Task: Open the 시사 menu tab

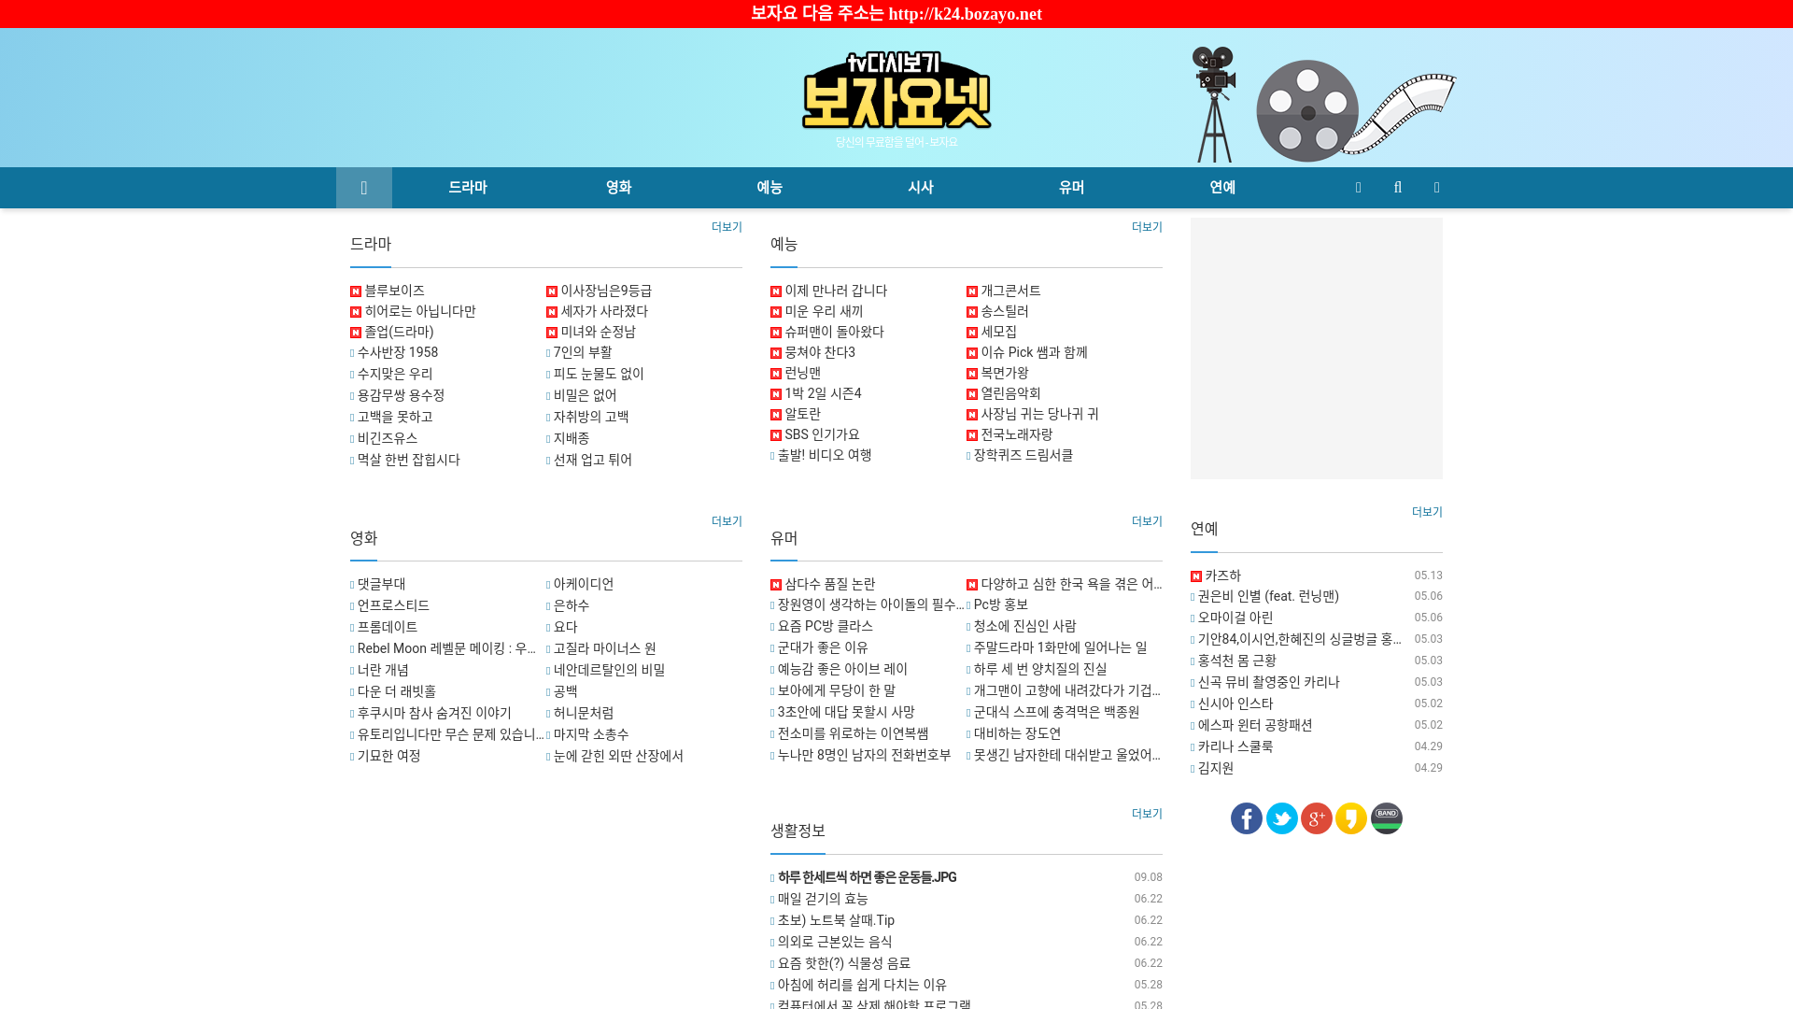Action: (x=921, y=188)
